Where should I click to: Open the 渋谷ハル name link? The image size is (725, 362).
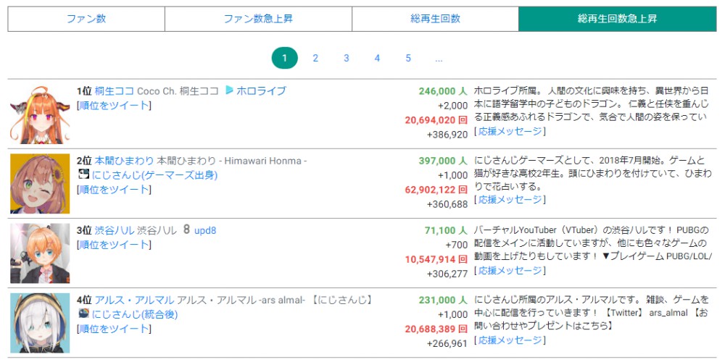[115, 230]
